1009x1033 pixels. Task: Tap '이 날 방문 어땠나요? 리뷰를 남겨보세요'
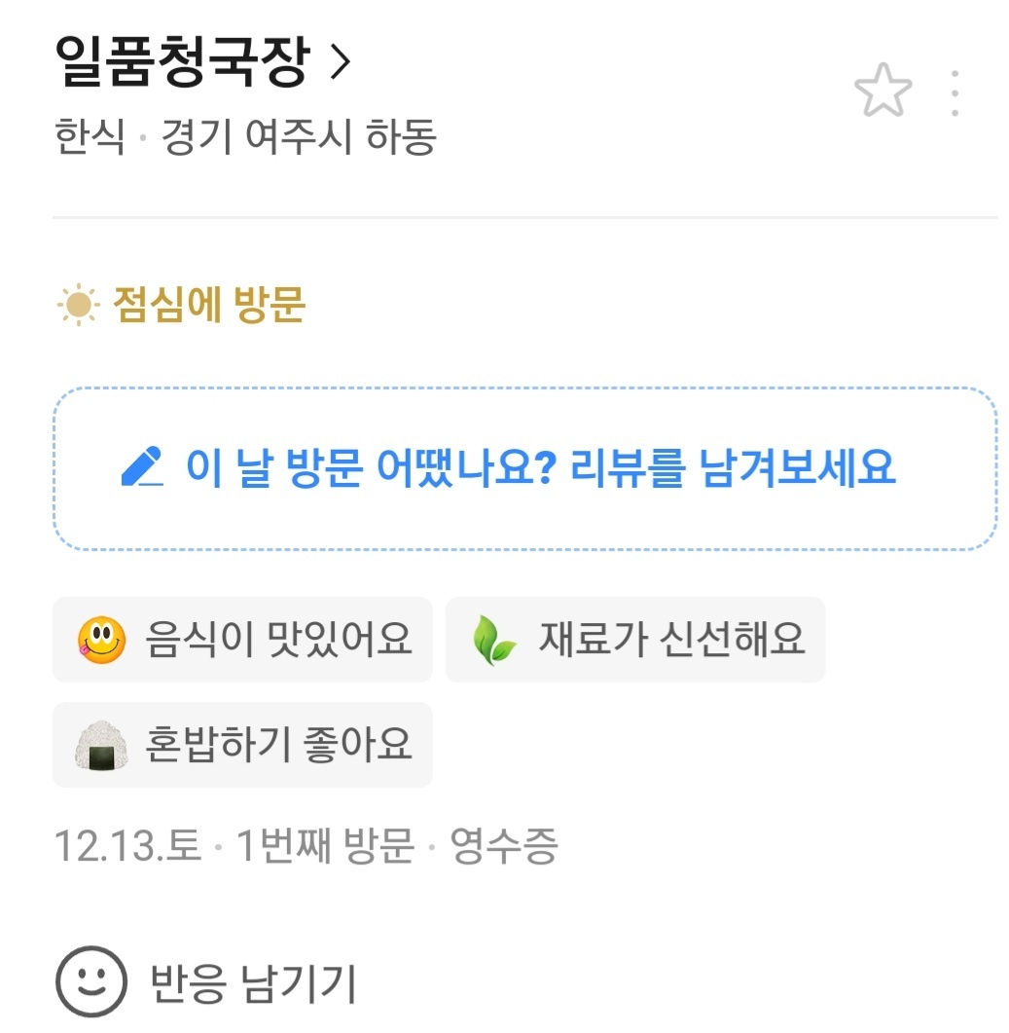[x=540, y=468]
